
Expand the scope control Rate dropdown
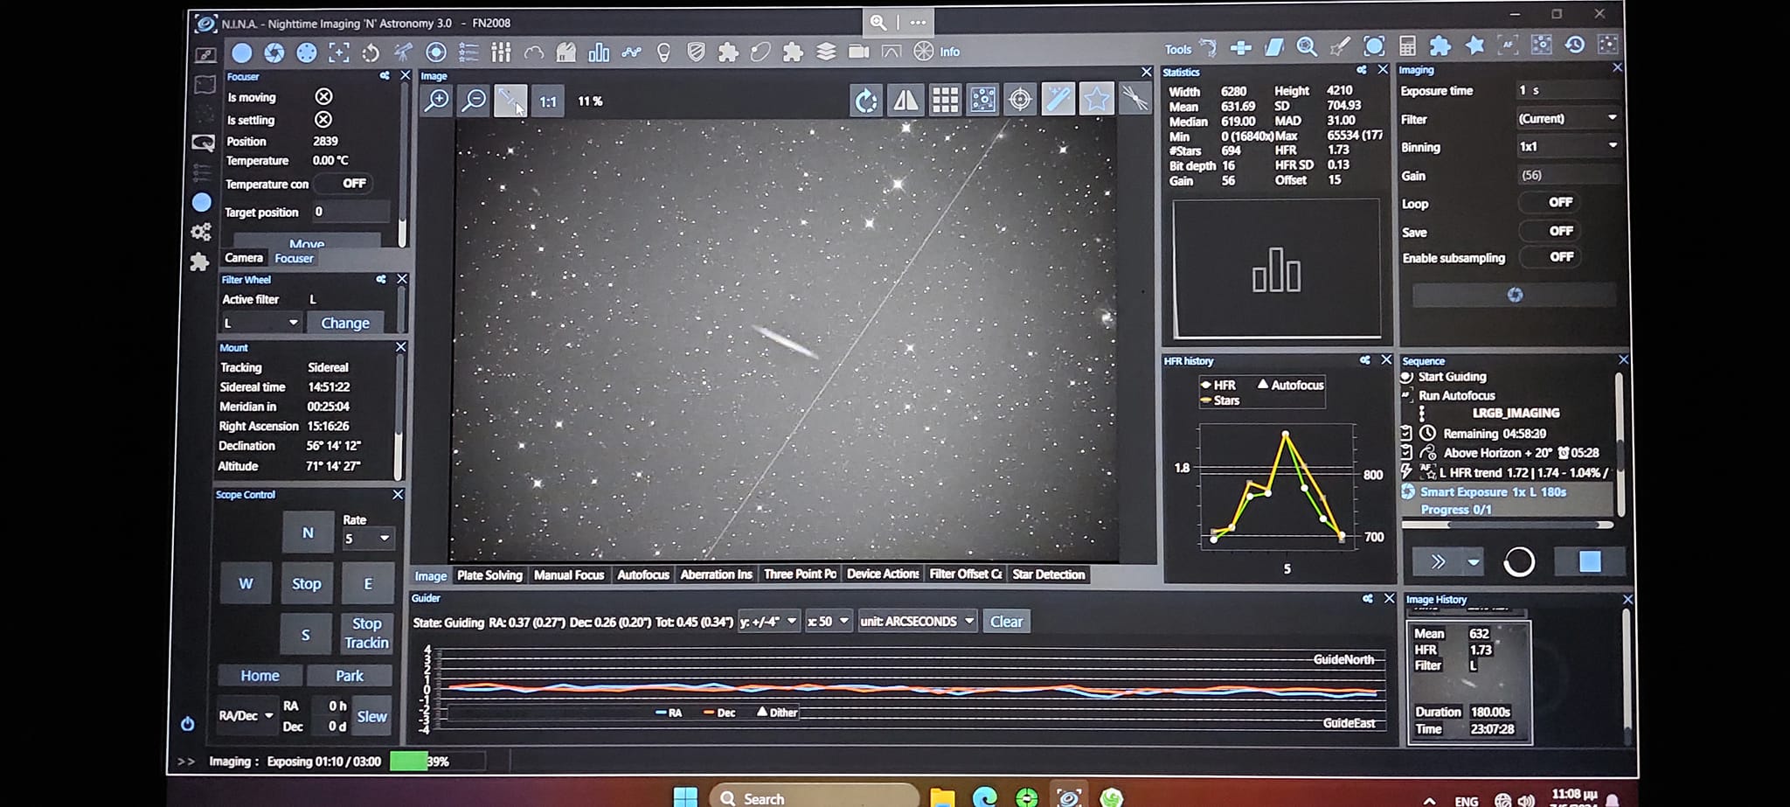367,539
